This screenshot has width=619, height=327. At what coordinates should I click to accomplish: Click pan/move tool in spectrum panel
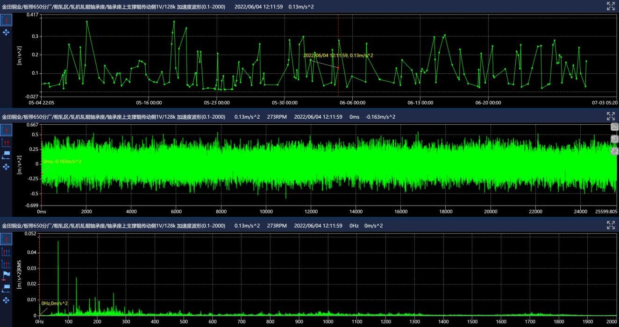[x=6, y=300]
